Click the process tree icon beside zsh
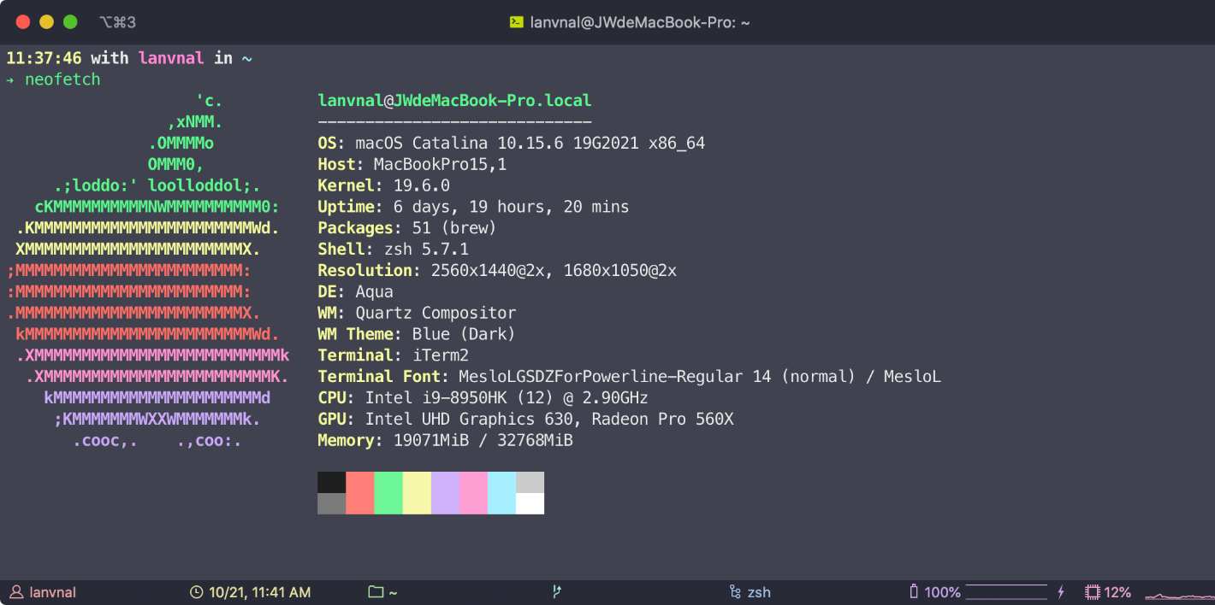 (x=735, y=592)
